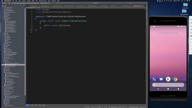Click the emulator volume down icon
This screenshot has width=192, height=108.
pos(191,26)
